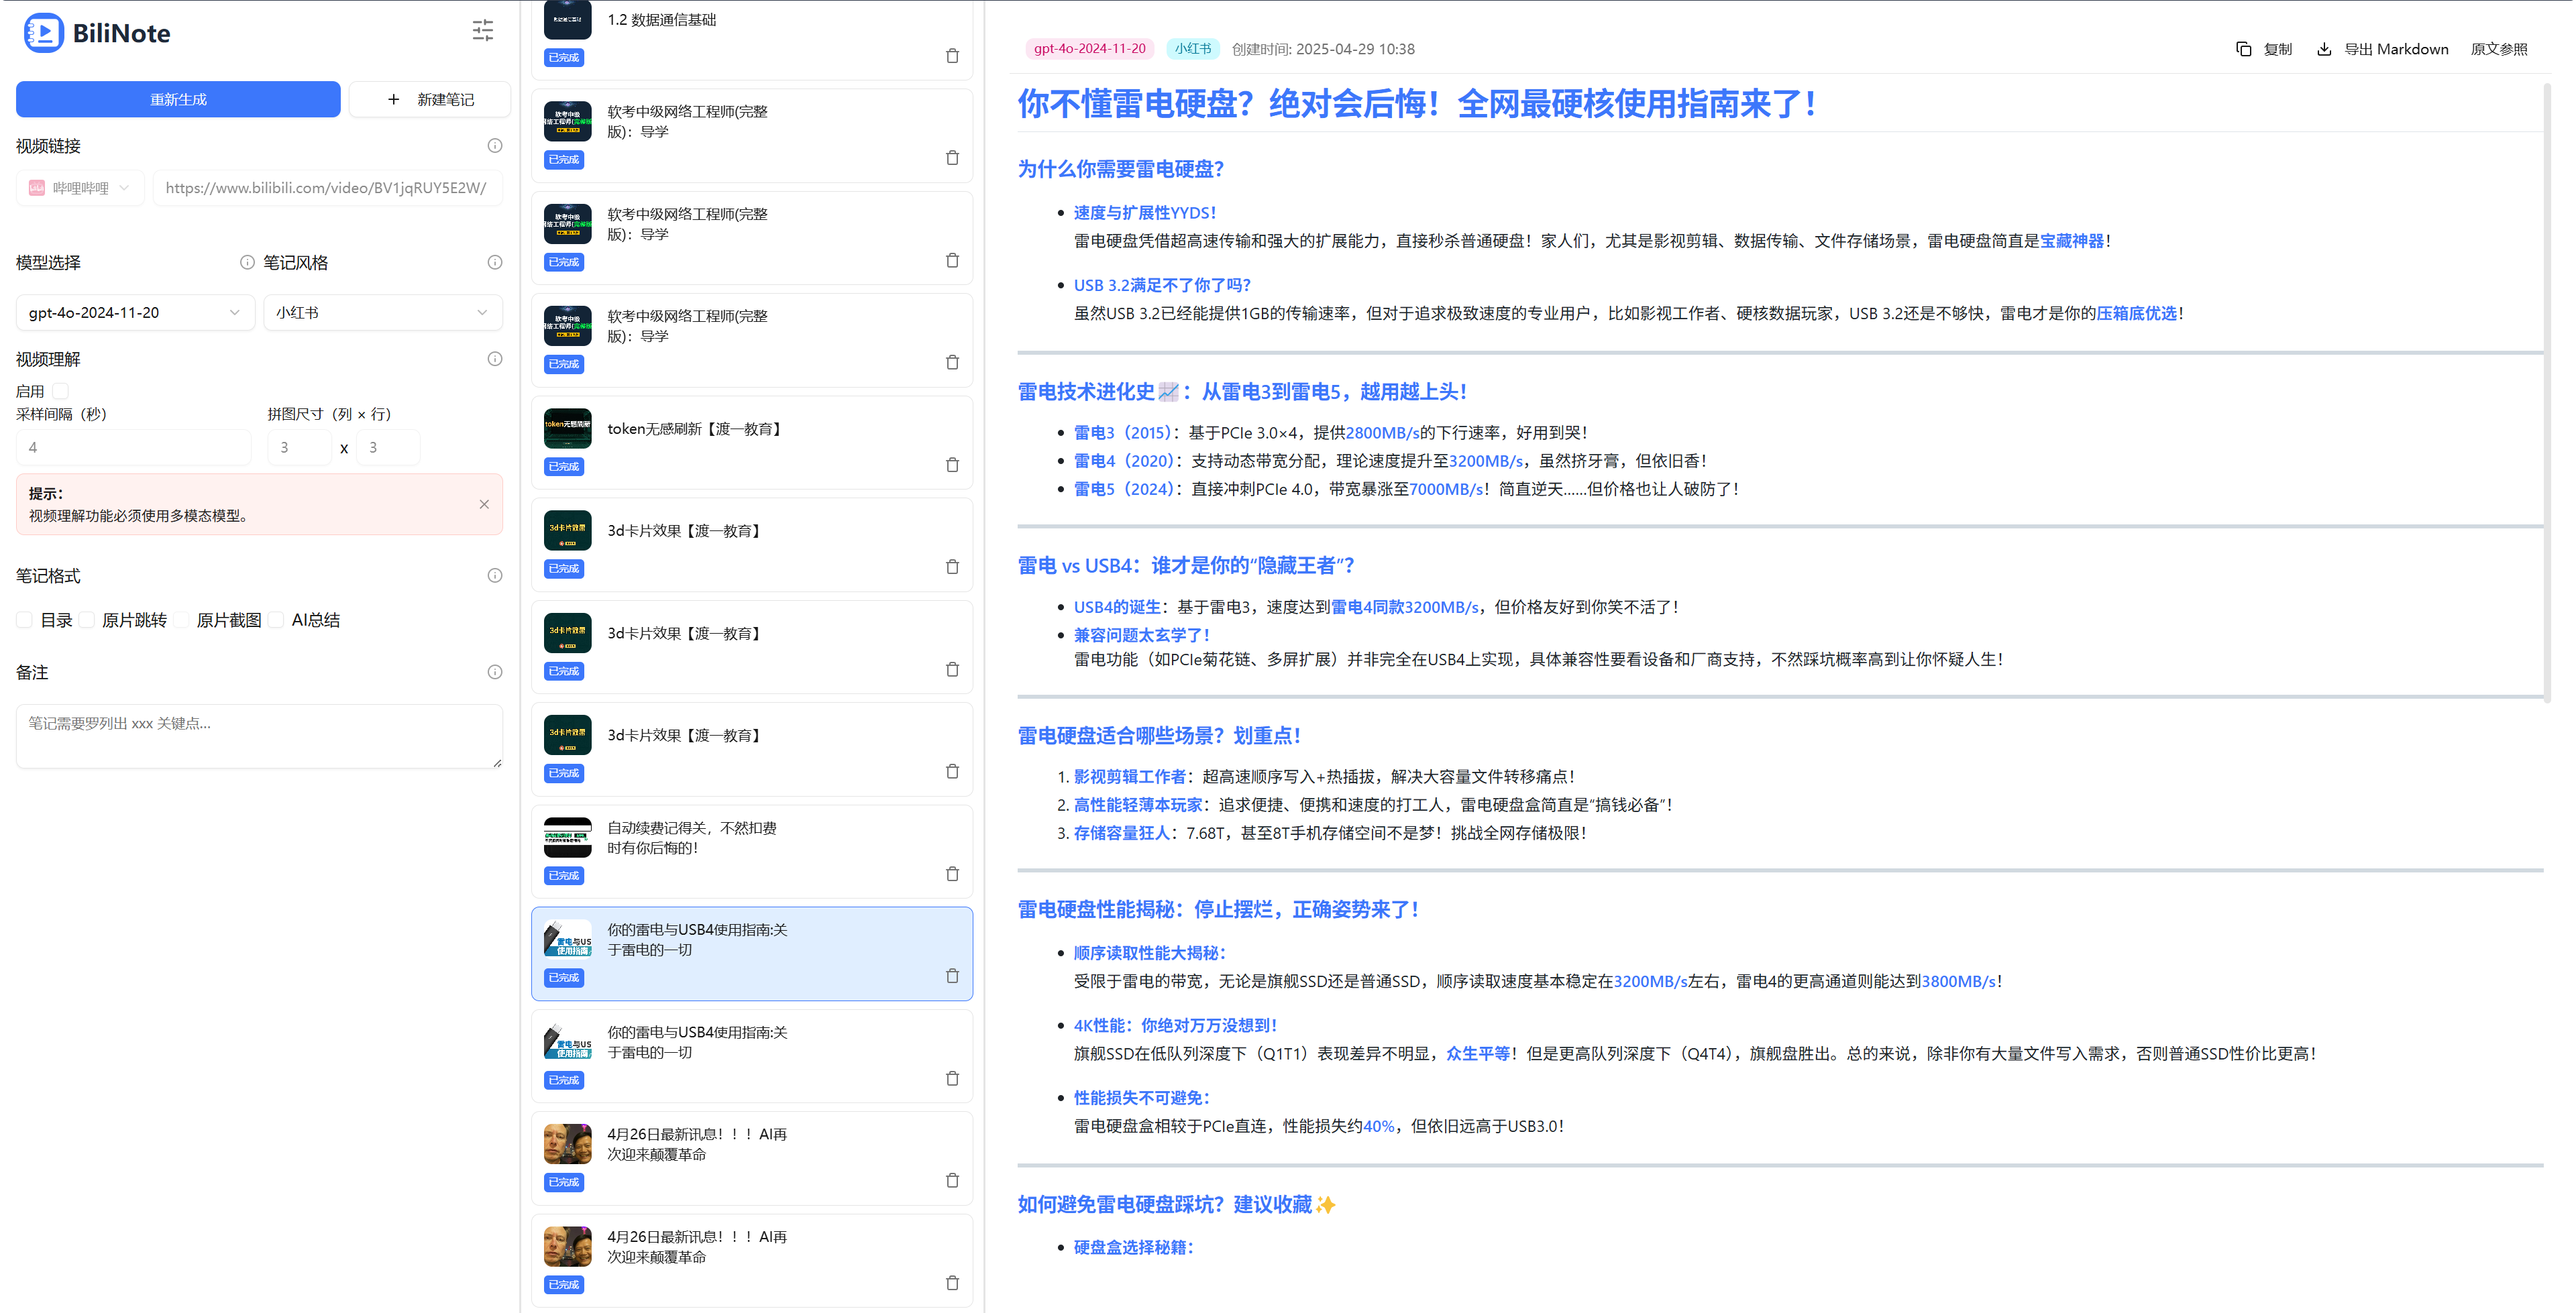This screenshot has height=1313, width=2576.
Task: Open the settings sliders icon at sidebar top
Action: [483, 31]
